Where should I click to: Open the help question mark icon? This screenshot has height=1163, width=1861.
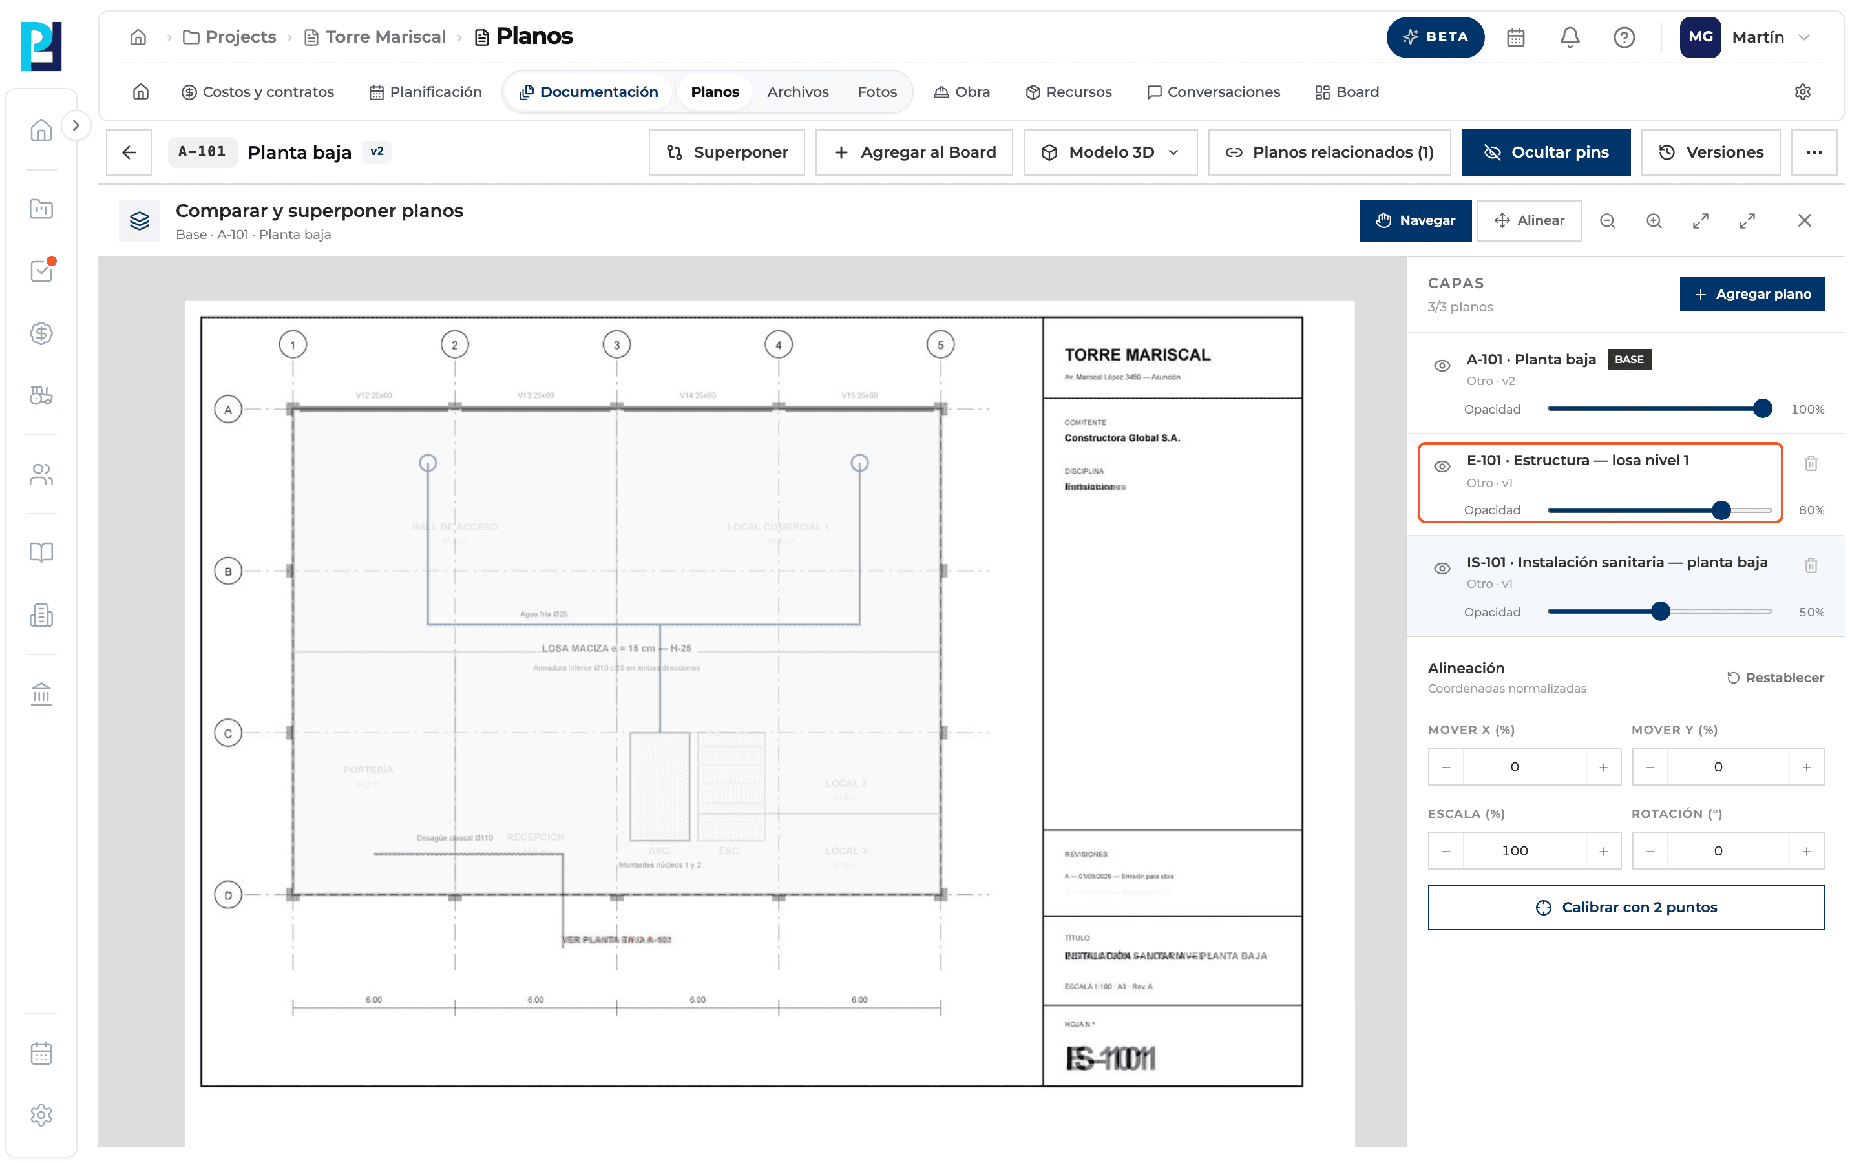click(1623, 37)
